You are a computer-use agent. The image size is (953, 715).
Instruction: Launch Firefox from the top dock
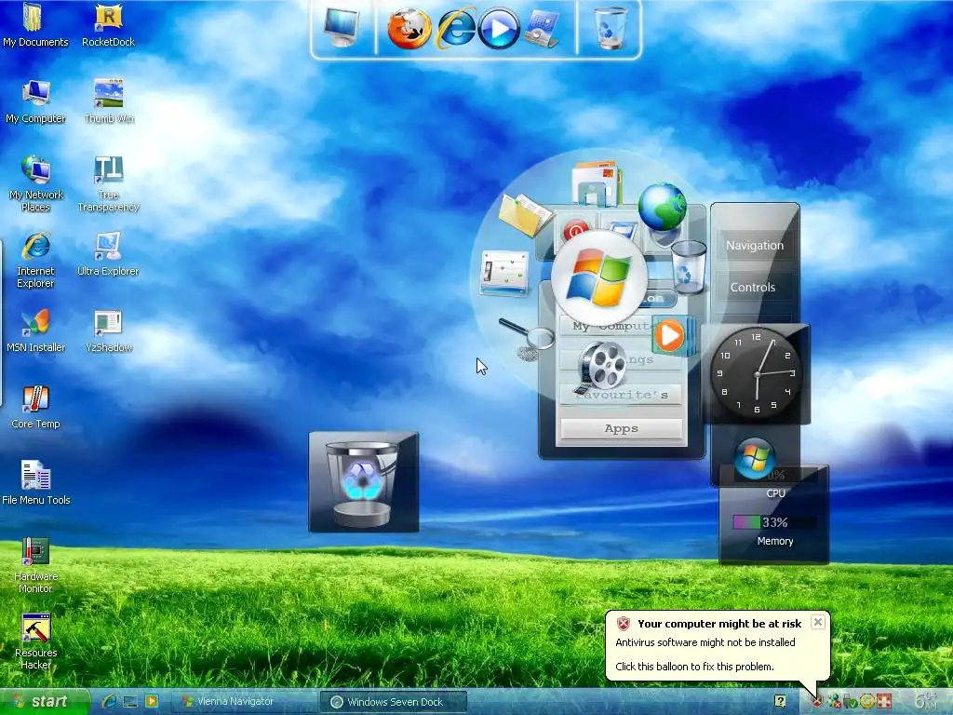[x=409, y=28]
